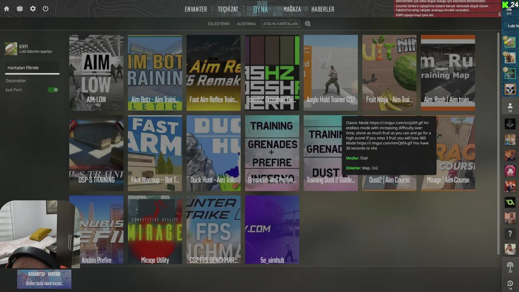Select the green logo friend avatar
Viewport: 519px width, 292px height.
tap(510, 202)
